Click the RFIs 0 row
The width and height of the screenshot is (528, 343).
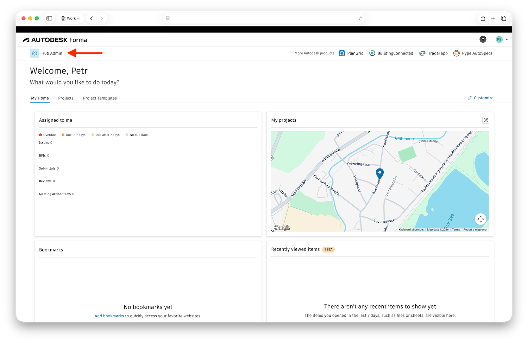(44, 155)
